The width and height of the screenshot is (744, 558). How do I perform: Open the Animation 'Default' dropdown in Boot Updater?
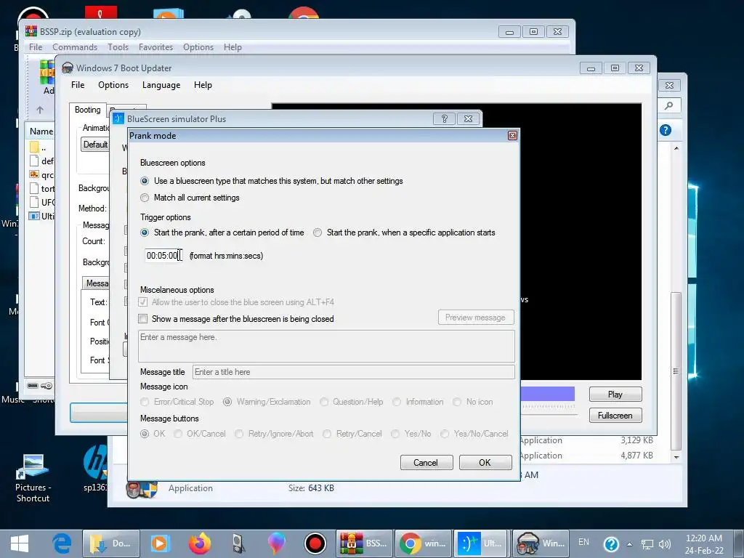pyautogui.click(x=95, y=145)
